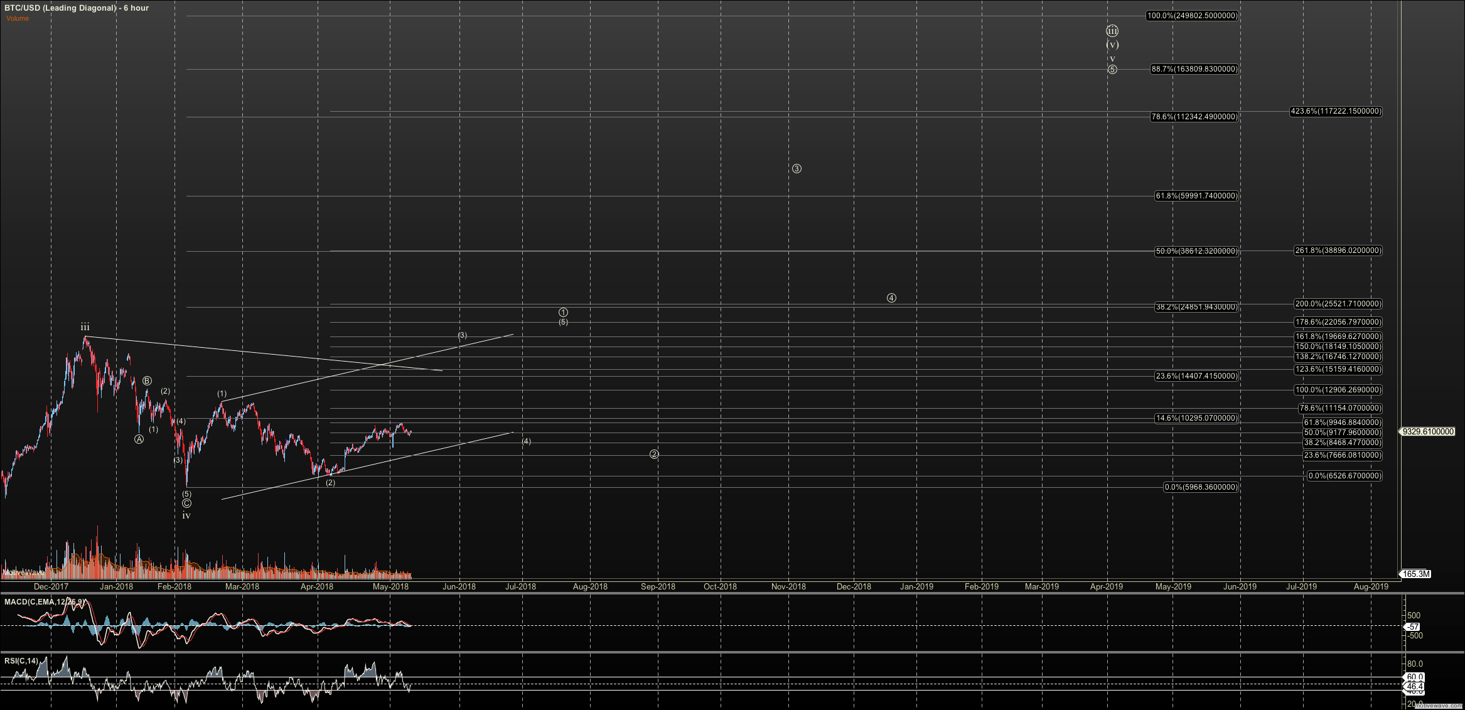Viewport: 1465px width, 710px height.
Task: Select the 261.8%(38896.02) extension label
Action: tap(1338, 250)
